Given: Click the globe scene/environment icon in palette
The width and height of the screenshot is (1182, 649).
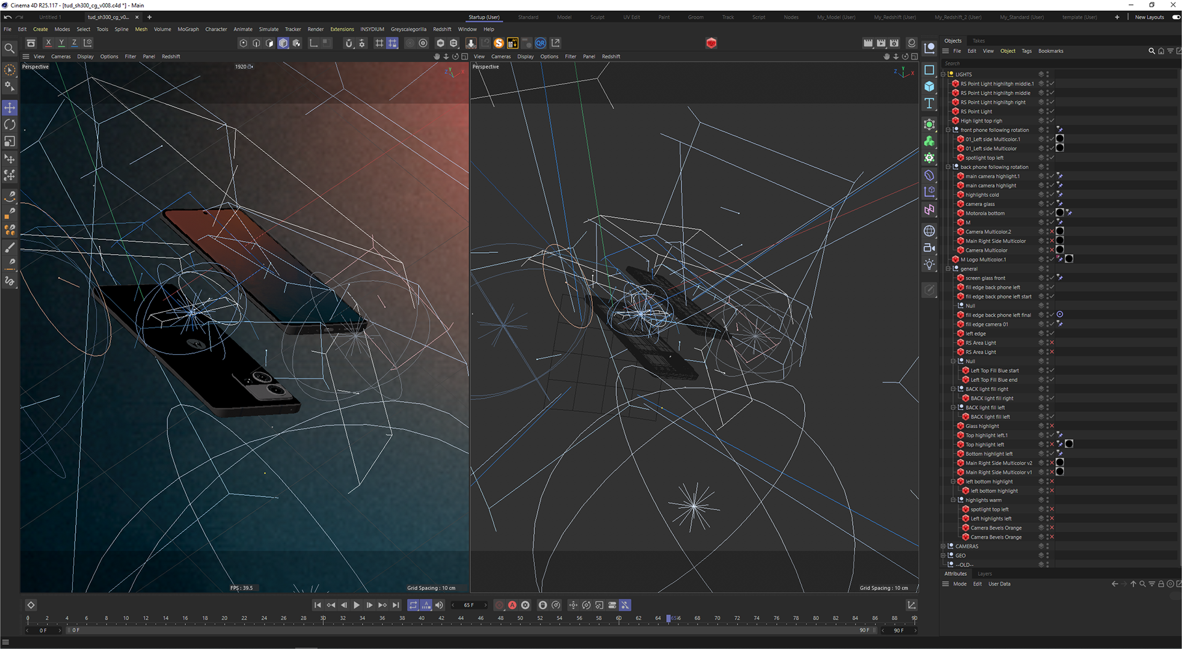Looking at the screenshot, I should [930, 231].
